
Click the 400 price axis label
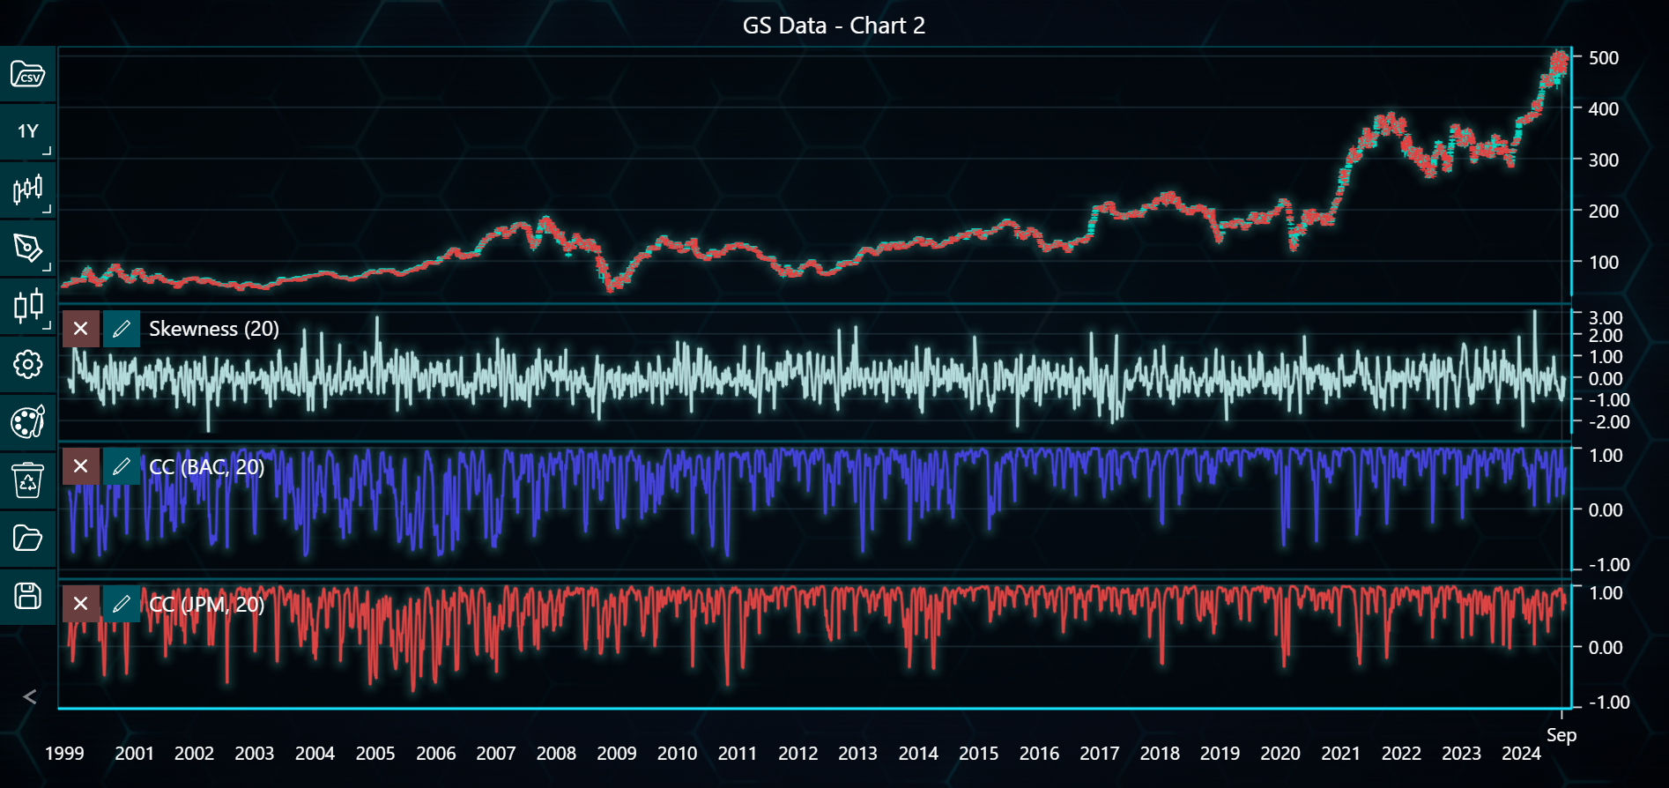(x=1603, y=109)
